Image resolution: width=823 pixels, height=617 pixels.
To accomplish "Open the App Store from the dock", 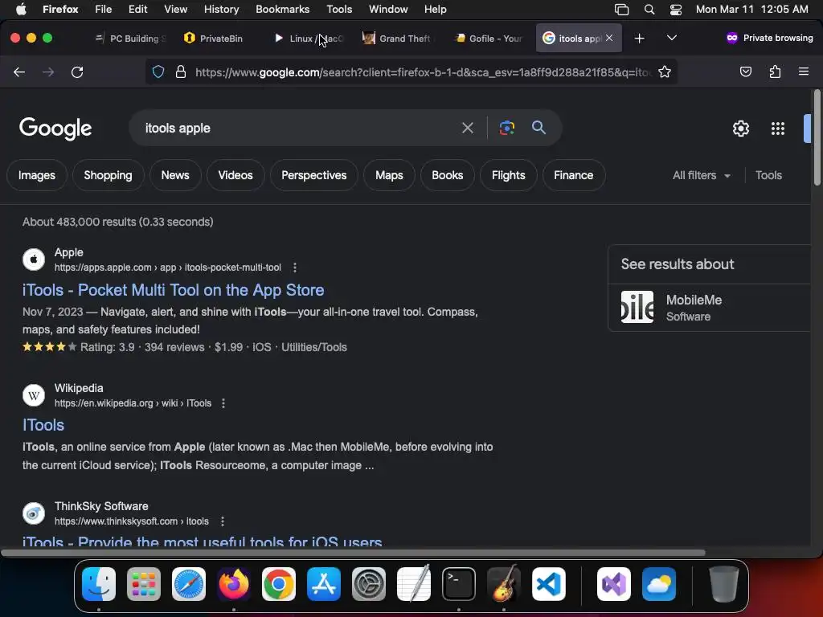I will pos(324,584).
